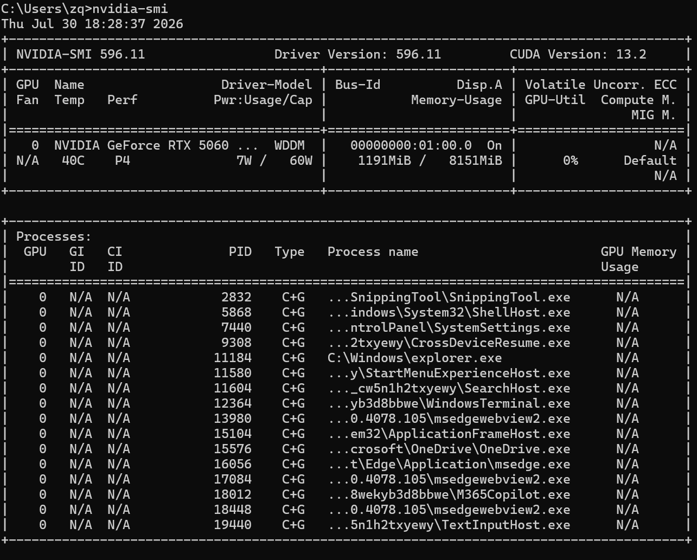Click the NVIDIA-SMI 596.11 version text
The height and width of the screenshot is (560, 697).
coord(81,54)
